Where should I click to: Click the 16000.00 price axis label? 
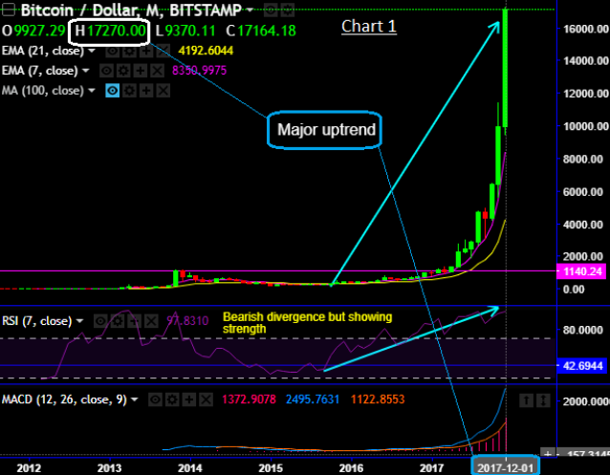point(585,30)
